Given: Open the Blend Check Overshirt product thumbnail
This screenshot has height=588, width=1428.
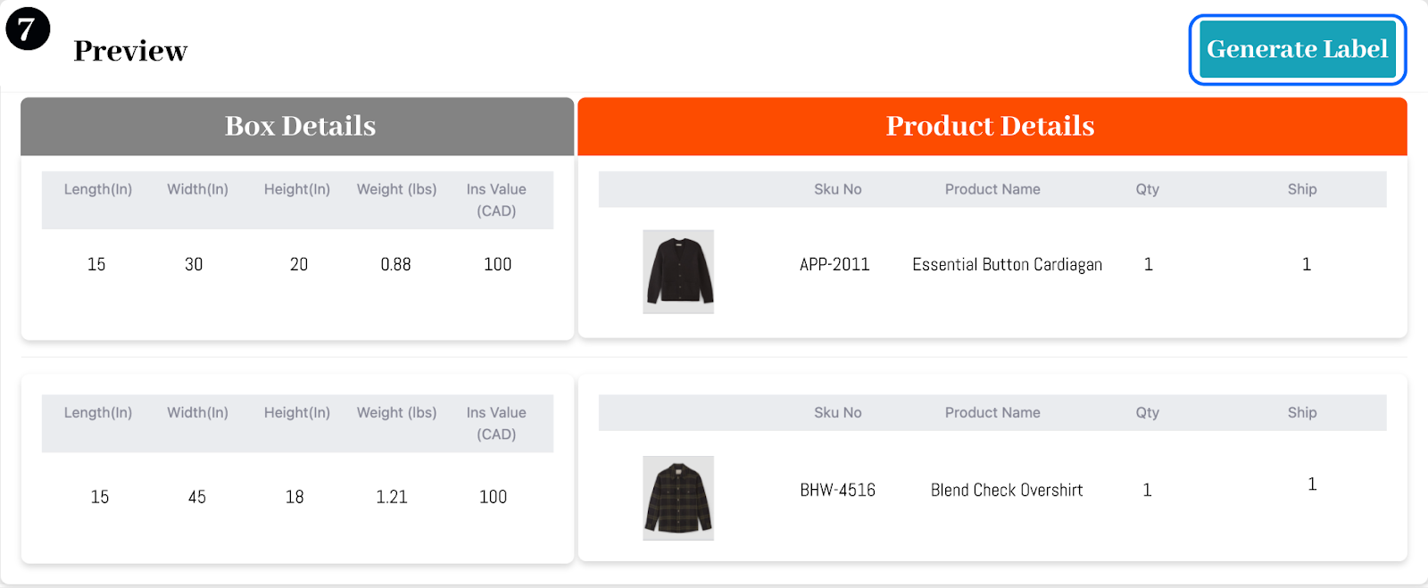Looking at the screenshot, I should (x=678, y=498).
